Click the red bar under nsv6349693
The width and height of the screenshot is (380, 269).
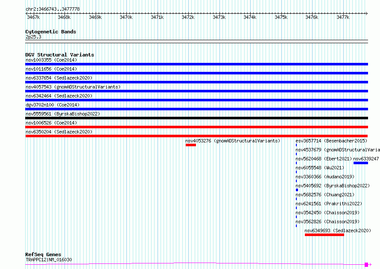point(324,235)
